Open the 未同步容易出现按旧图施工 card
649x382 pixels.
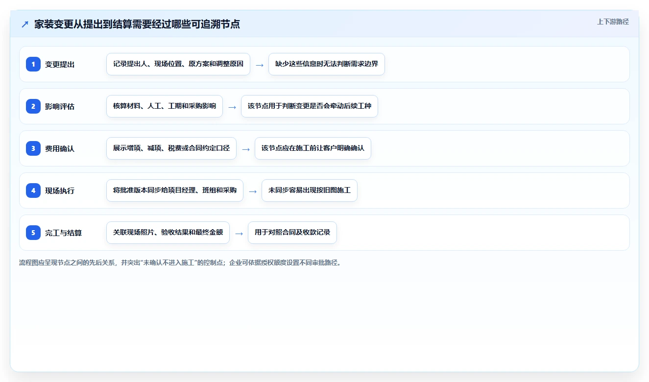pos(310,191)
